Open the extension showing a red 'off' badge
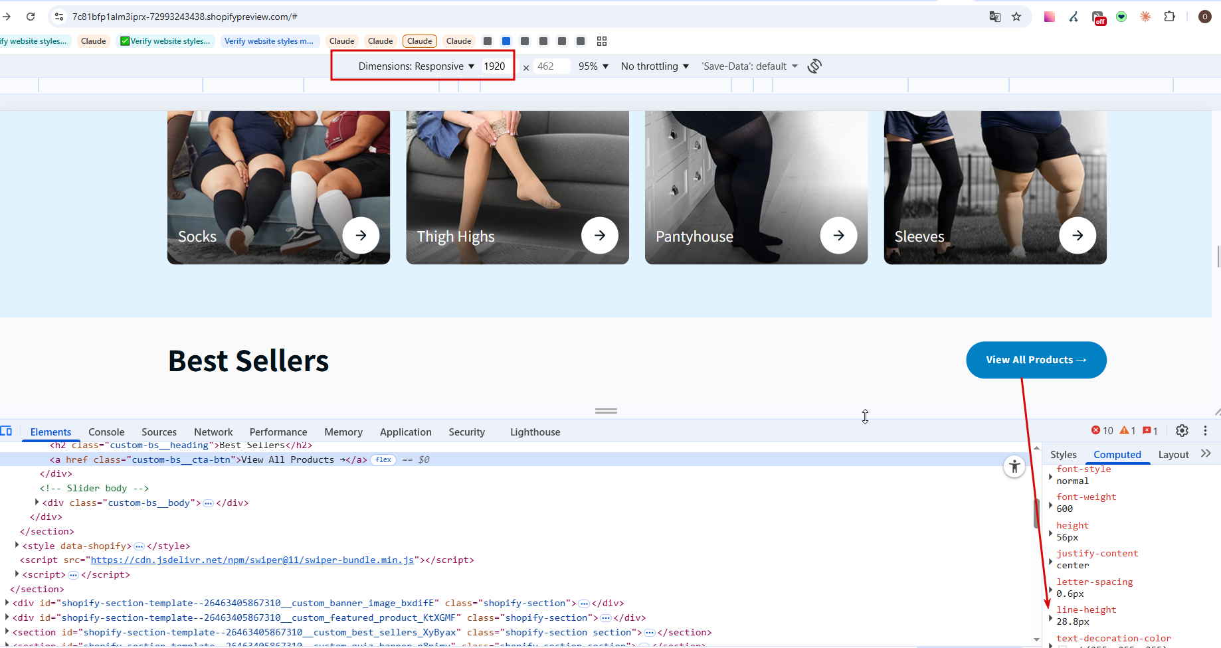This screenshot has height=648, width=1221. click(x=1099, y=17)
